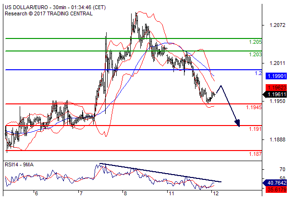Click the 'RSI14 - 9MA' indicator label

coord(19,165)
